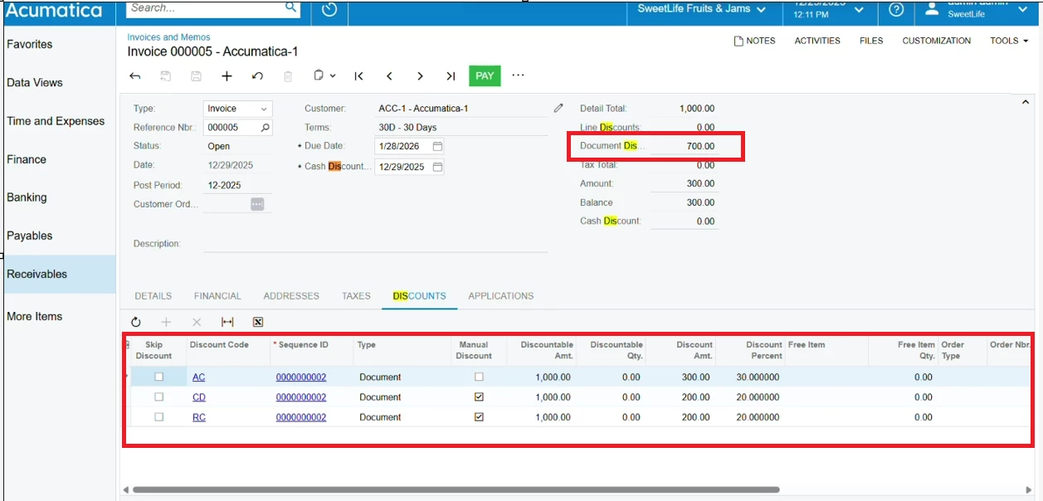Open the admin user profile icon

pos(933,9)
